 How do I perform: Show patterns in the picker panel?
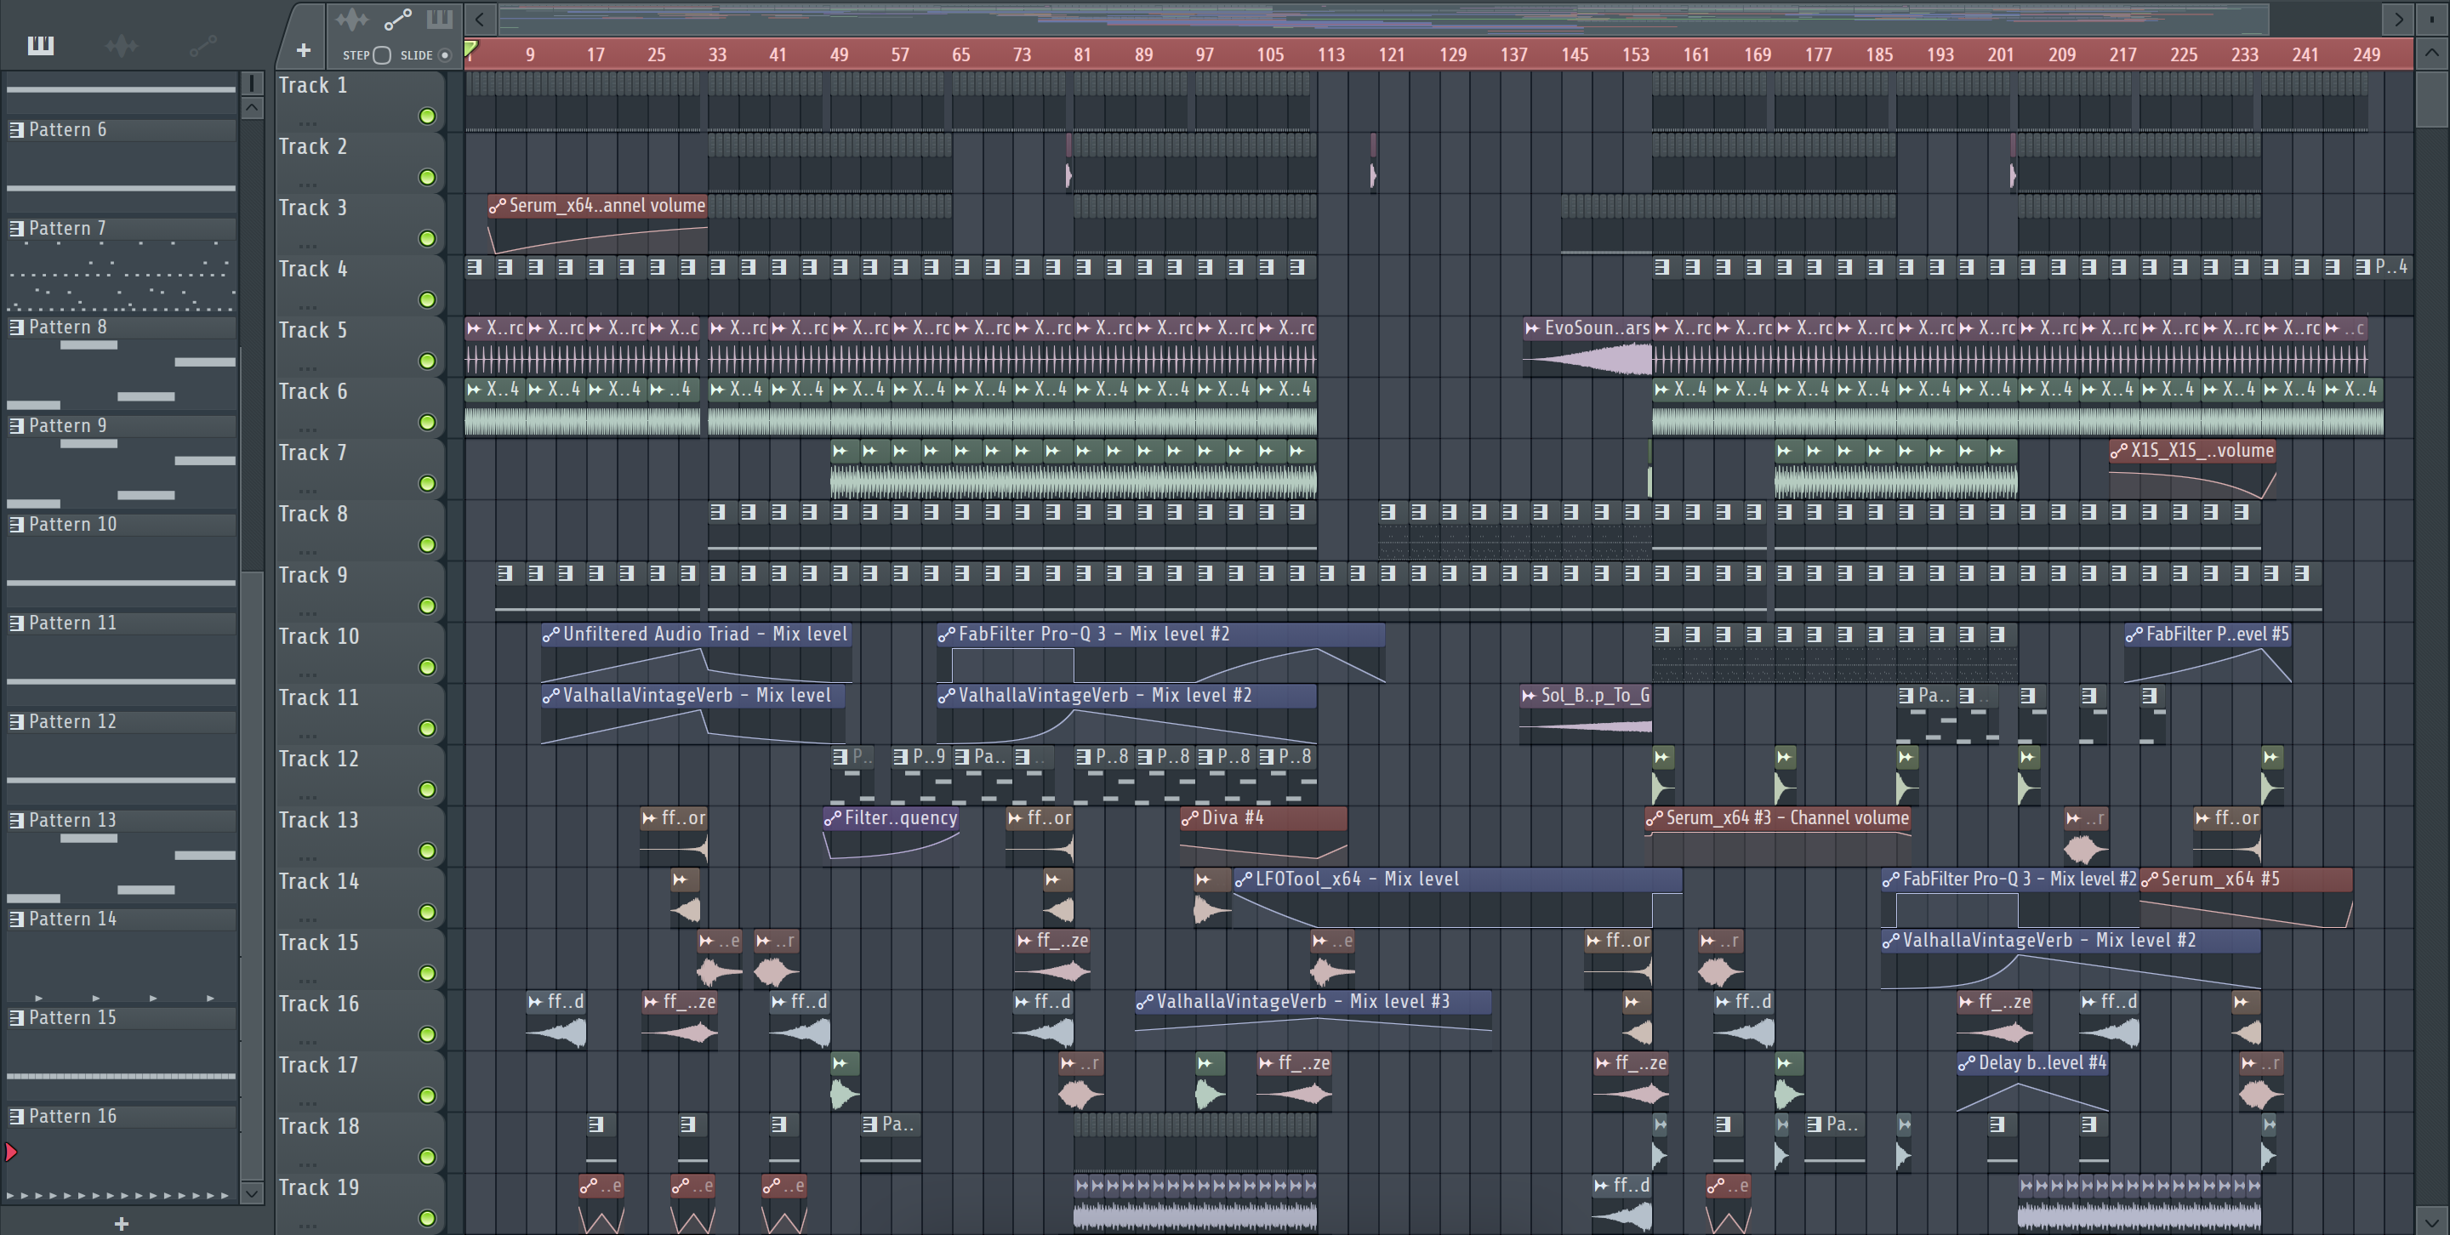click(x=40, y=46)
